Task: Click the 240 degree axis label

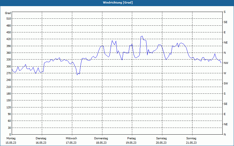Action: [x=9, y=80]
